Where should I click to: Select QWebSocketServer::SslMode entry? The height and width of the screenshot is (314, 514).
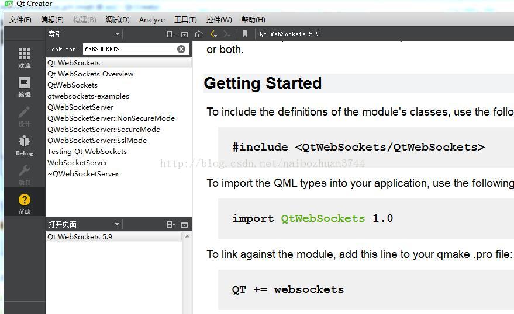pyautogui.click(x=118, y=141)
